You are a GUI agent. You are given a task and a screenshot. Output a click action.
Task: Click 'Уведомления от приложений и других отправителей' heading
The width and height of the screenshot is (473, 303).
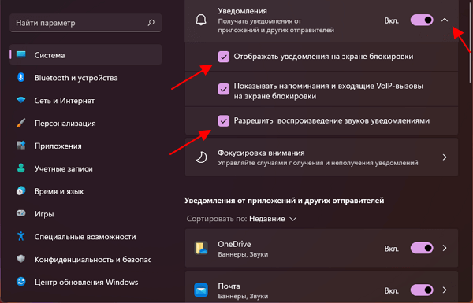tap(284, 201)
